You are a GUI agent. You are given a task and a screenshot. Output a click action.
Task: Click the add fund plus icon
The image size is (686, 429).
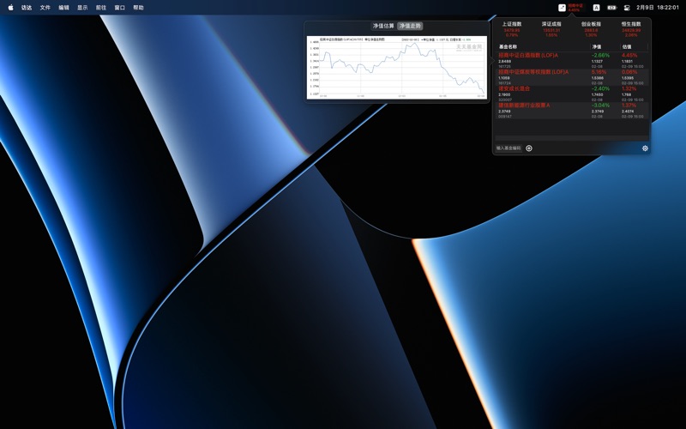[x=529, y=148]
